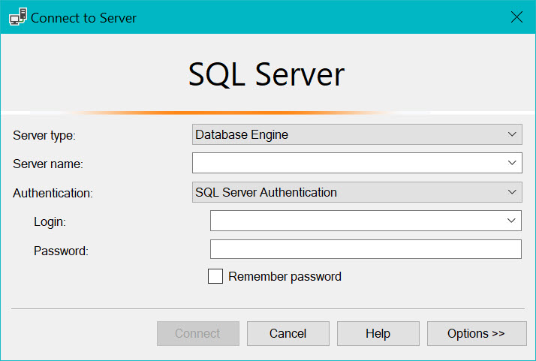The image size is (536, 361).
Task: Open the Authentication dropdown list
Action: click(357, 192)
